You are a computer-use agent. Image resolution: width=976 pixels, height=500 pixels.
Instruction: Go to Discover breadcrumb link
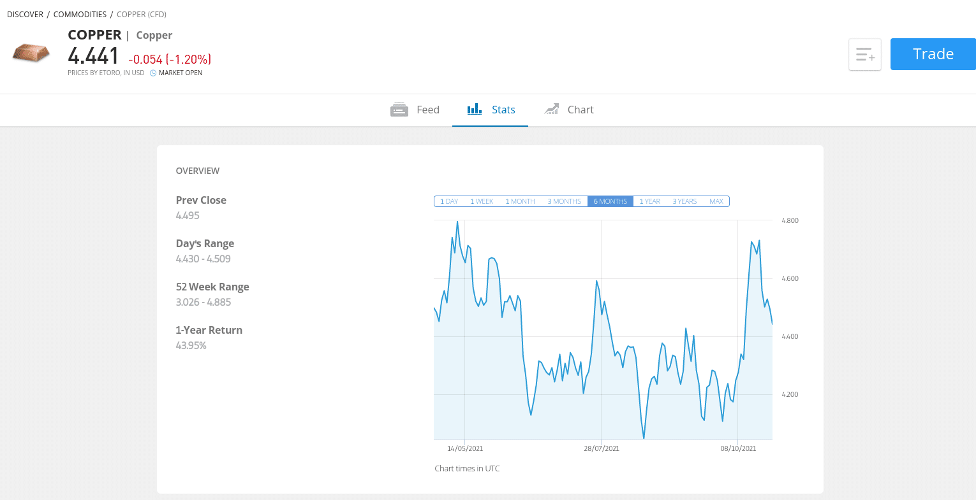point(26,14)
